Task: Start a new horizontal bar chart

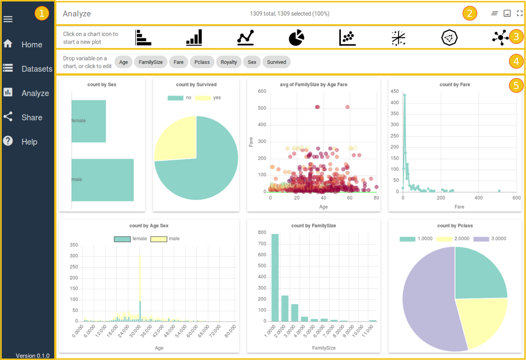Action: coord(143,38)
